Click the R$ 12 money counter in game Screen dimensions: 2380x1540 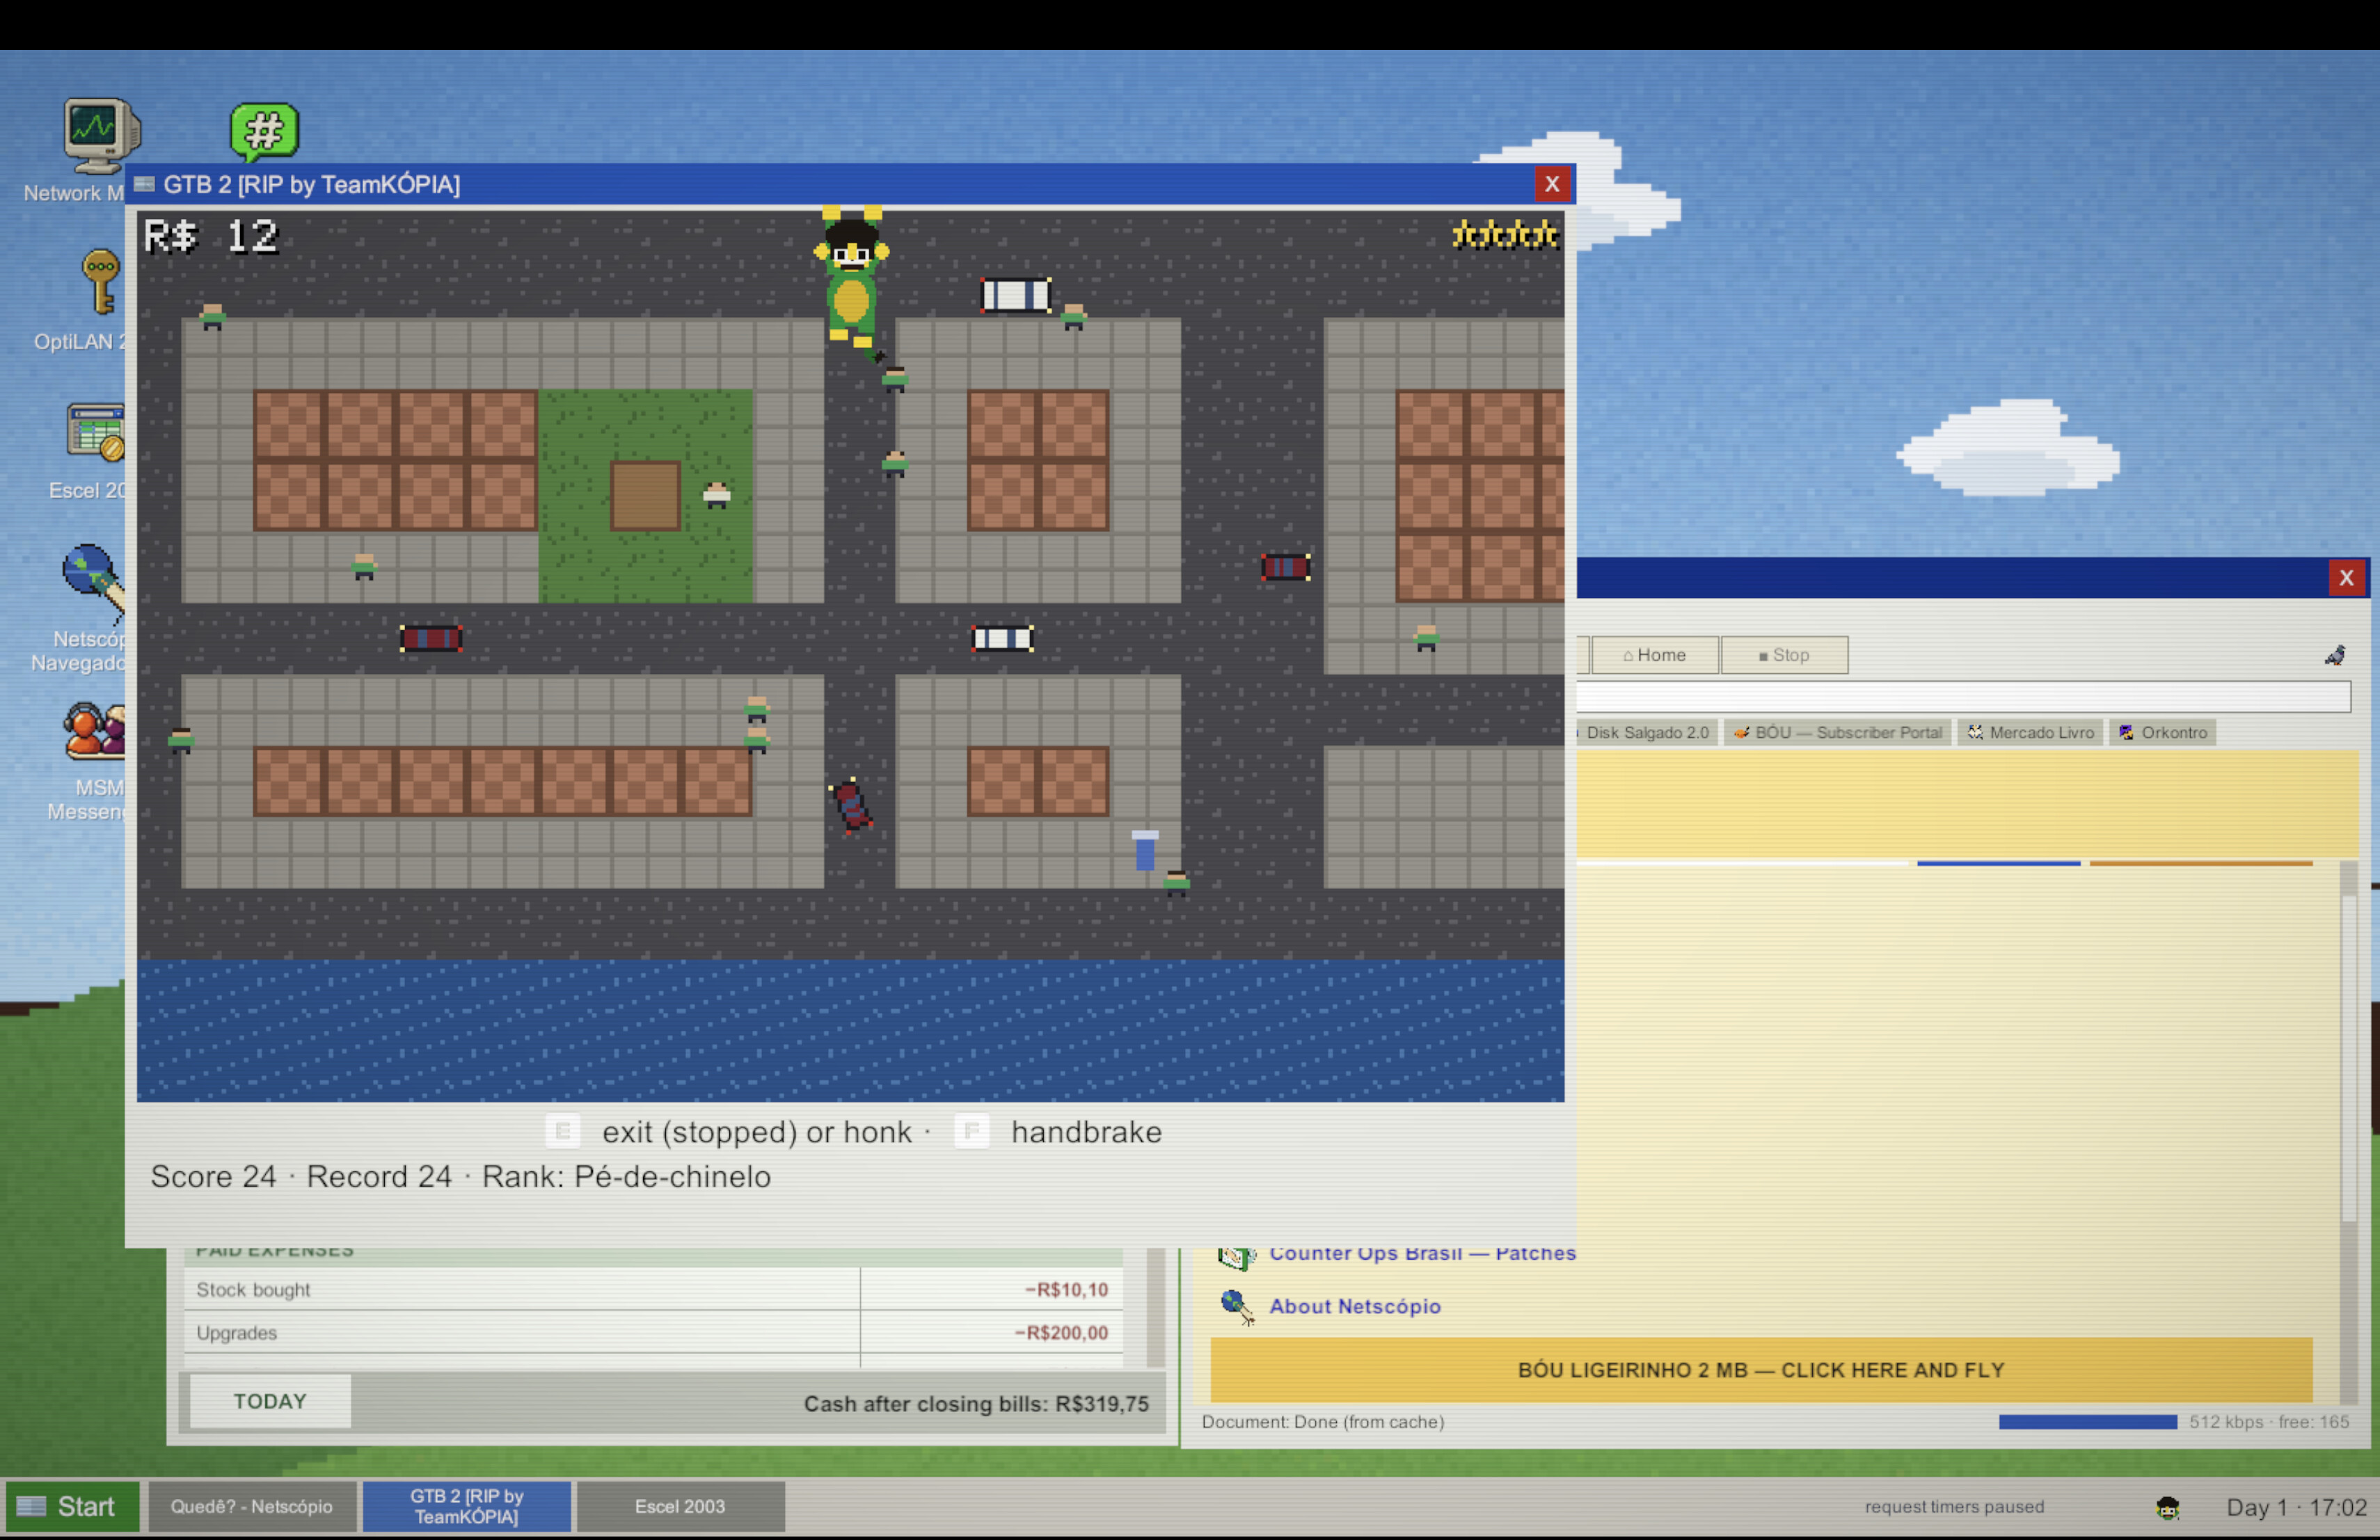coord(211,237)
